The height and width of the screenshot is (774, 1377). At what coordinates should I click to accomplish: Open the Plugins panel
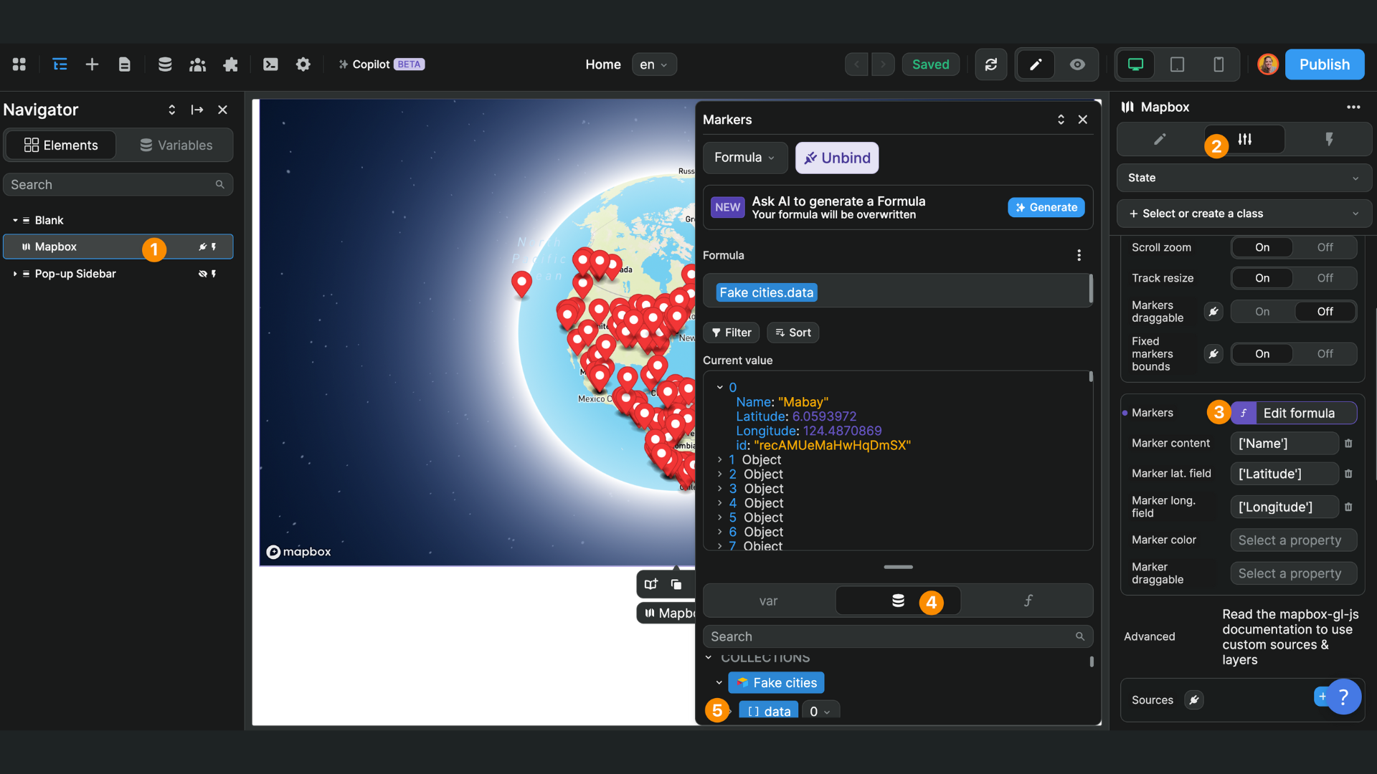pos(230,64)
